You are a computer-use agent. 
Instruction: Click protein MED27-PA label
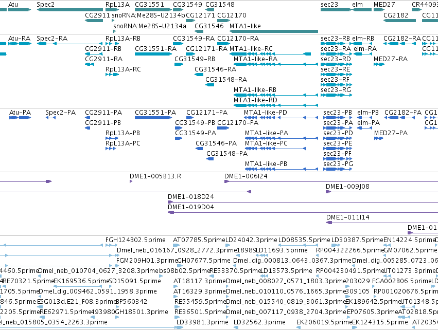point(391,133)
